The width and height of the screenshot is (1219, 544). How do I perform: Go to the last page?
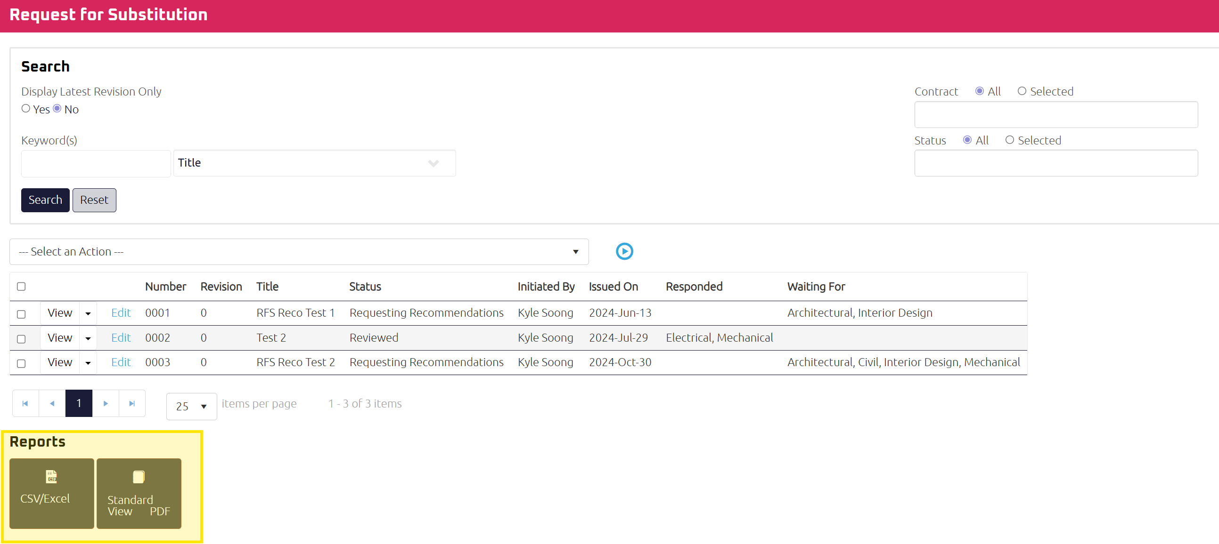[132, 403]
